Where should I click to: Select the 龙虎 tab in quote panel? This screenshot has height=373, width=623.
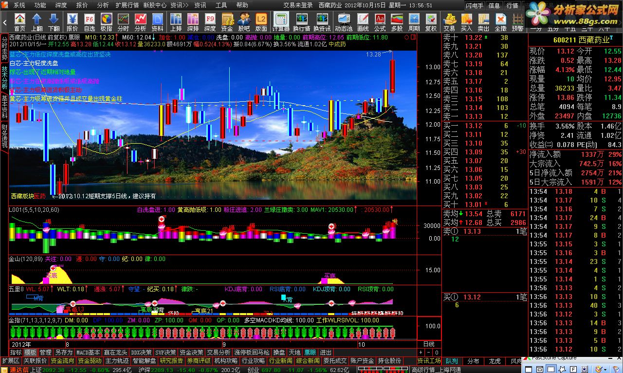495,361
